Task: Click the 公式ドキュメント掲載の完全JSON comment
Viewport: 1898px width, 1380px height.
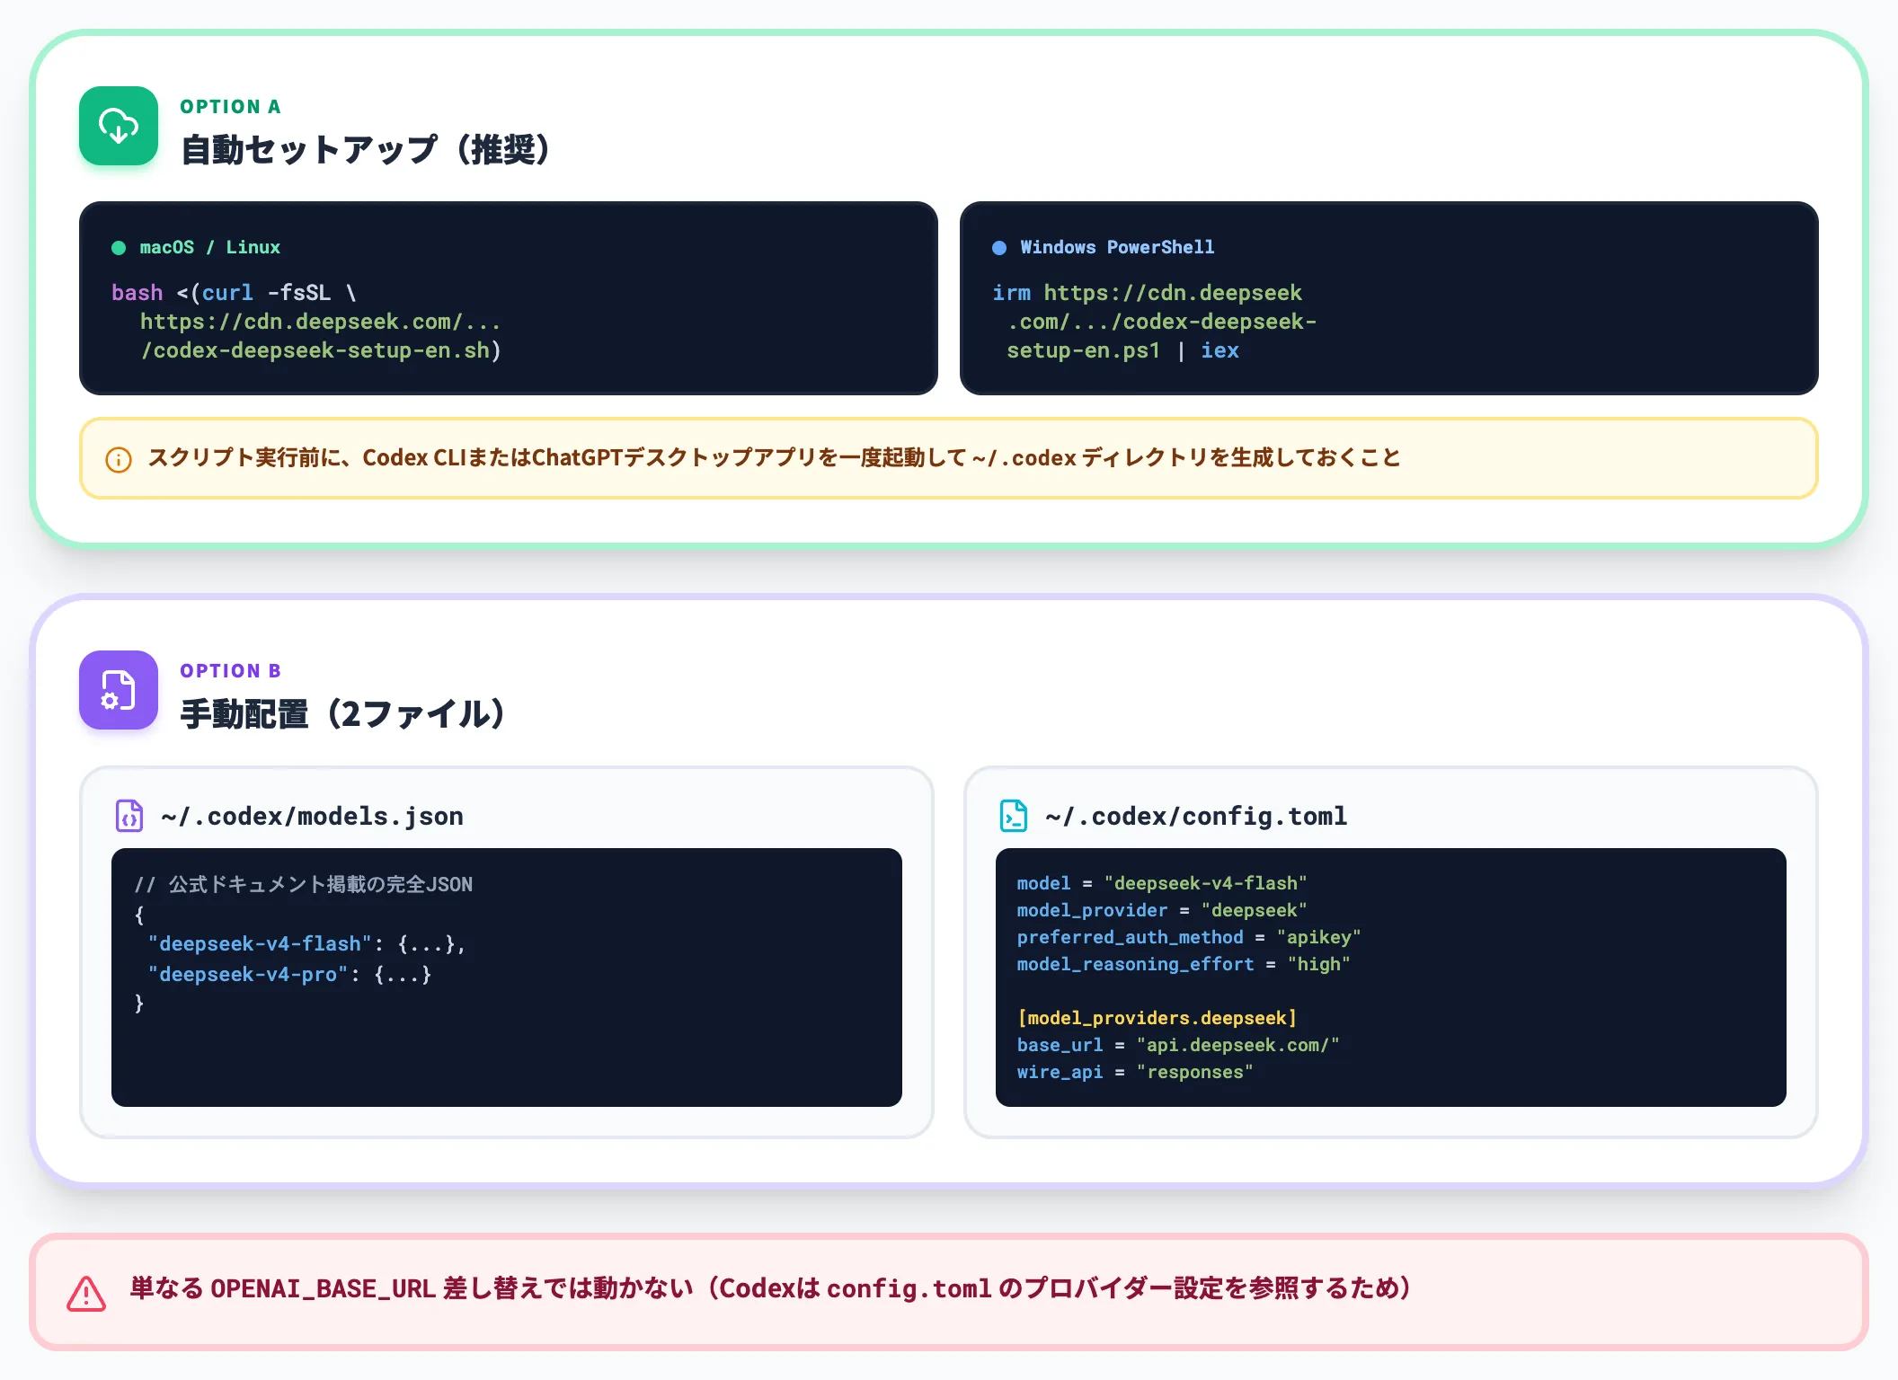Action: [x=304, y=885]
